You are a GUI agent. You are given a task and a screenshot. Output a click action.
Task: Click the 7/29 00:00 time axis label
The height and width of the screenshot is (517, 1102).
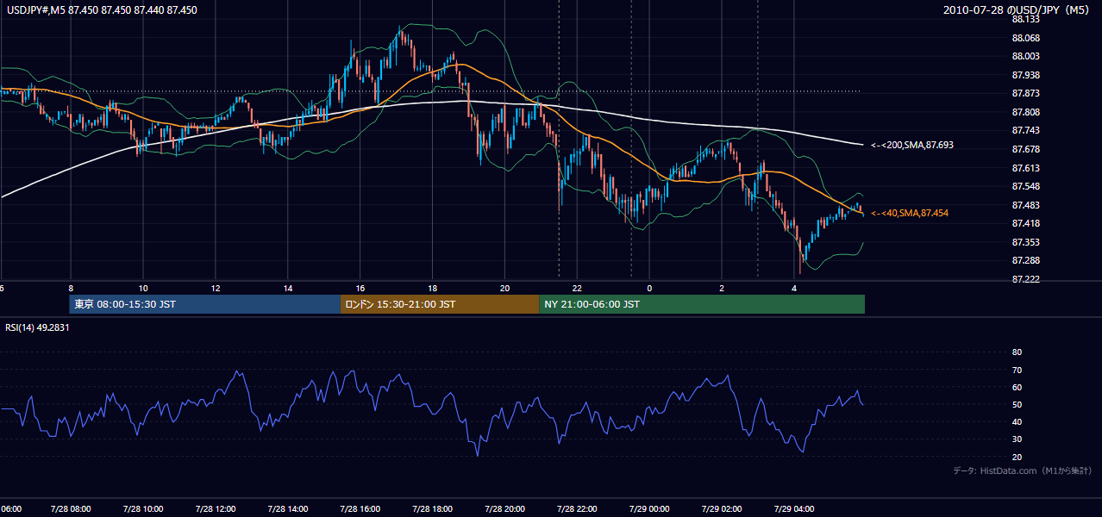pos(649,508)
